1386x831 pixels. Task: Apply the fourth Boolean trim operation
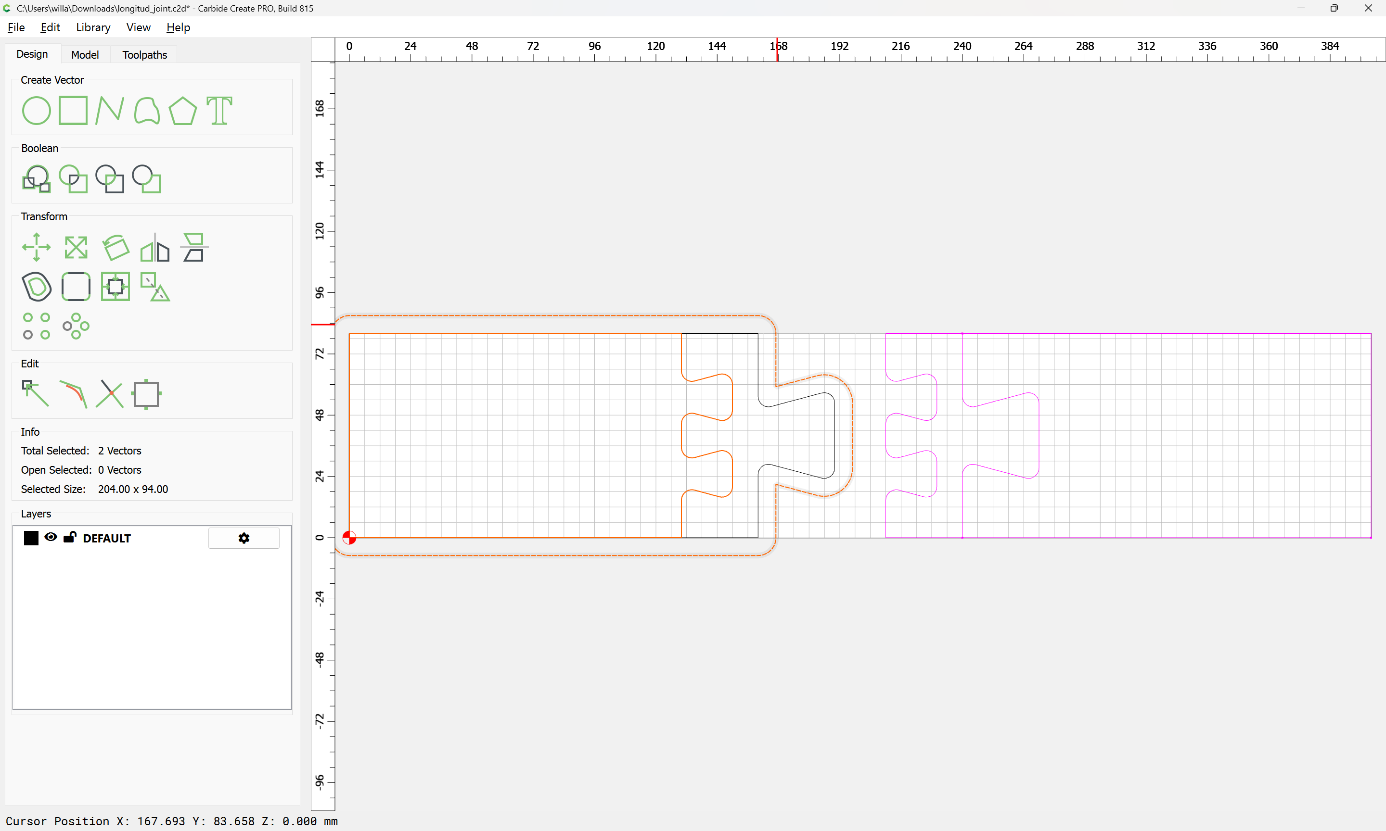(147, 178)
